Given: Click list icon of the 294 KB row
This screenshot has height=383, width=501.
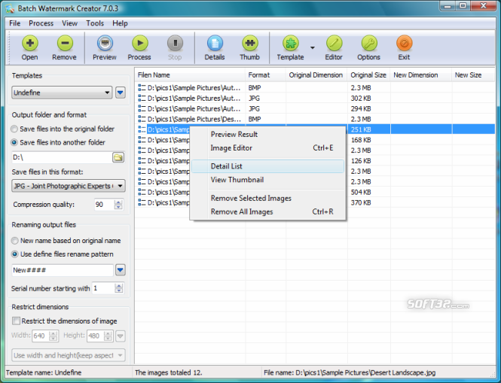Looking at the screenshot, I should coord(142,109).
